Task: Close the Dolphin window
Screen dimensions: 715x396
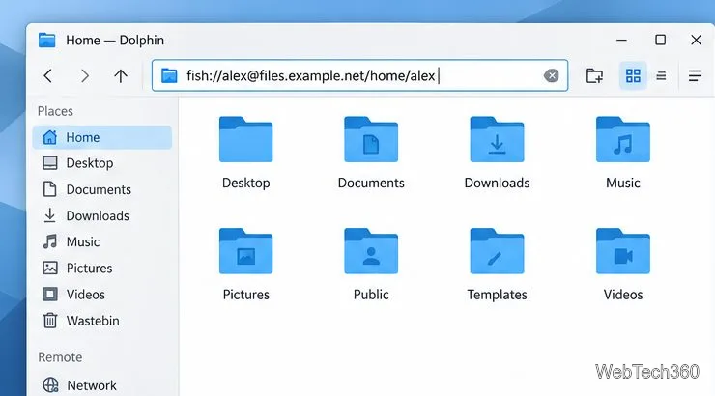Action: pos(696,41)
